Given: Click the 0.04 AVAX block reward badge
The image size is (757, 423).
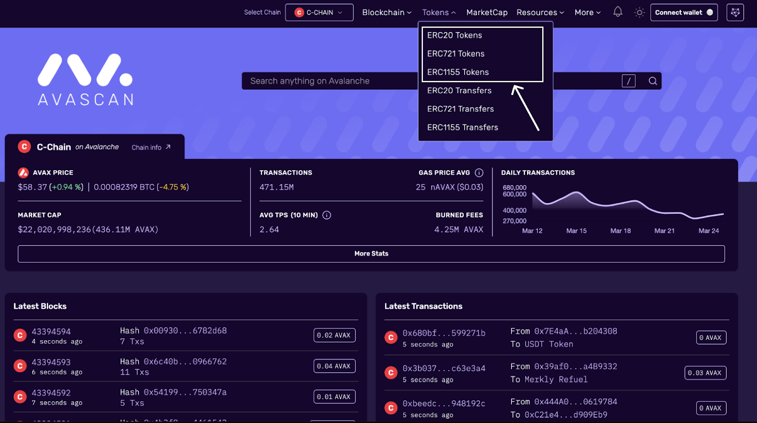Looking at the screenshot, I should (x=334, y=366).
